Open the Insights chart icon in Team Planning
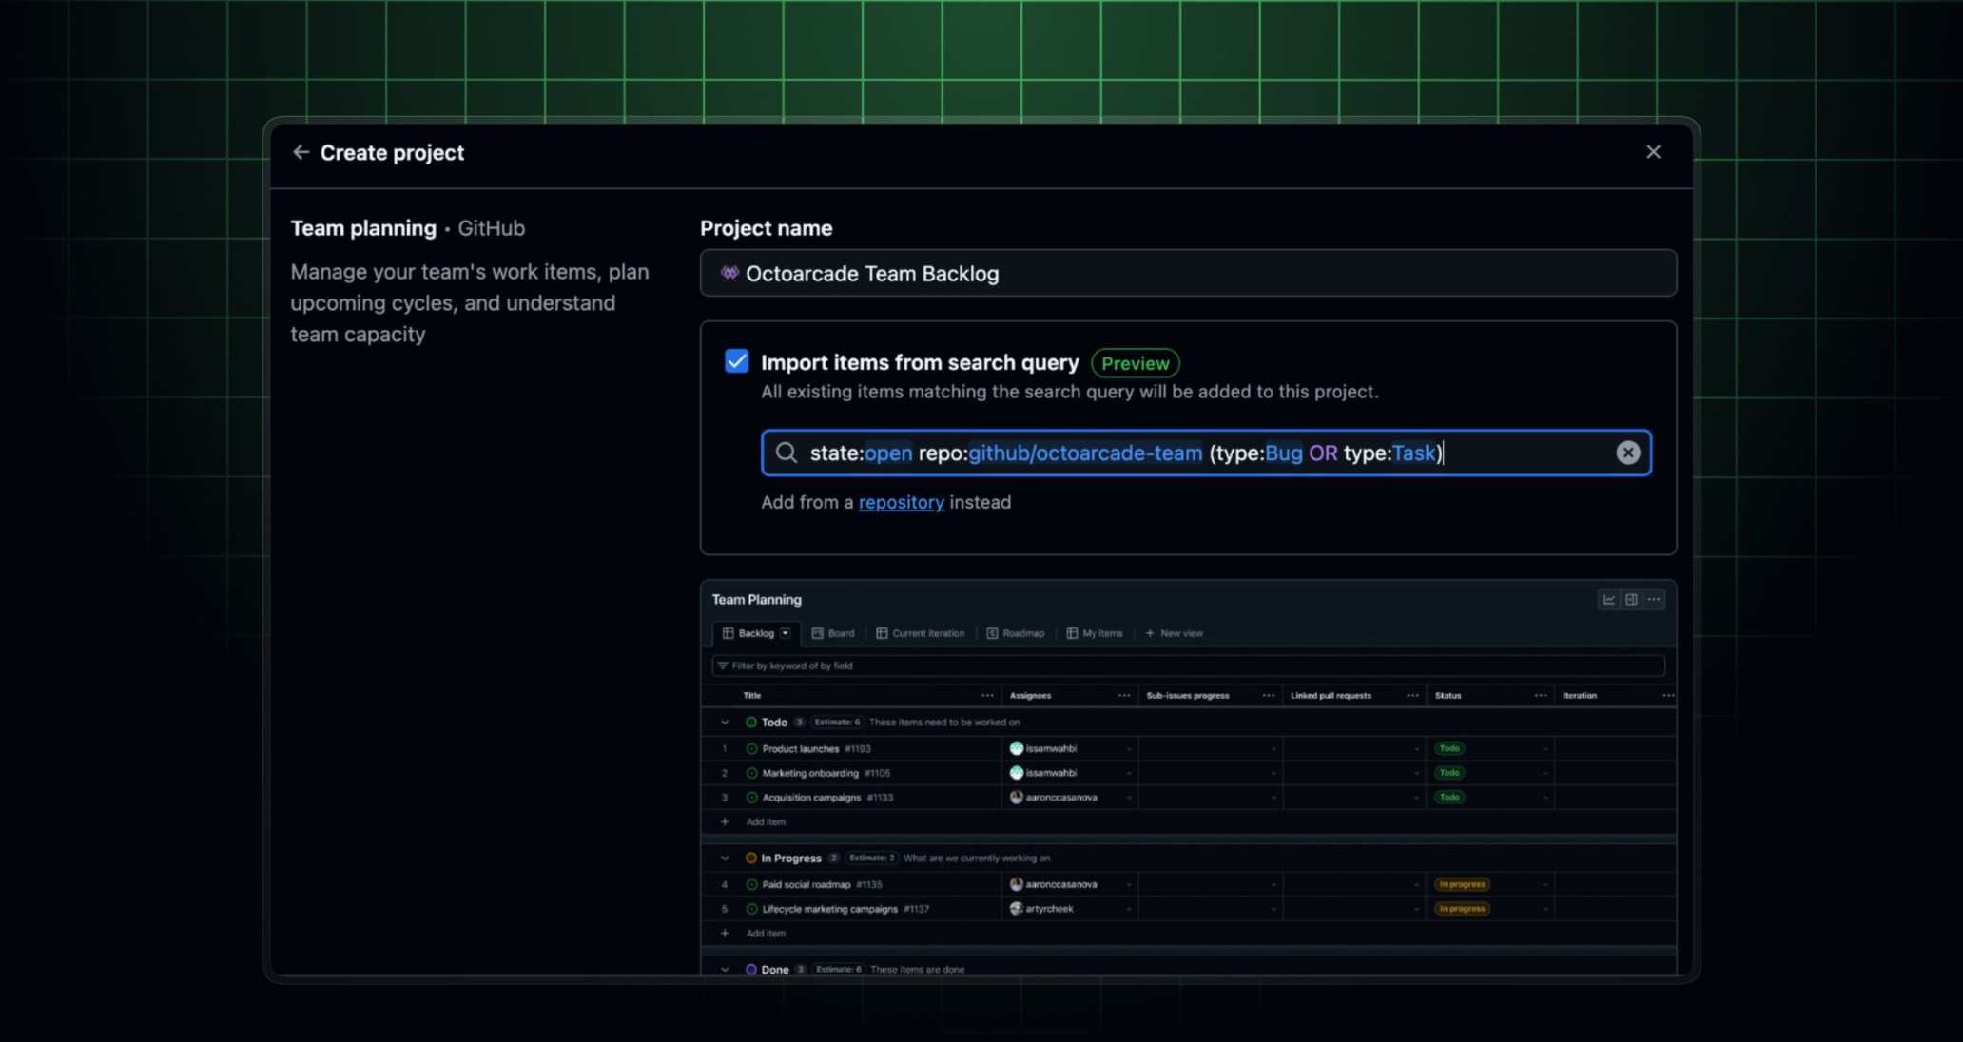 [1610, 599]
